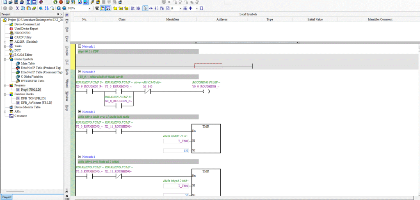Open the Compile vertical menu
The image size is (420, 200).
67,51
